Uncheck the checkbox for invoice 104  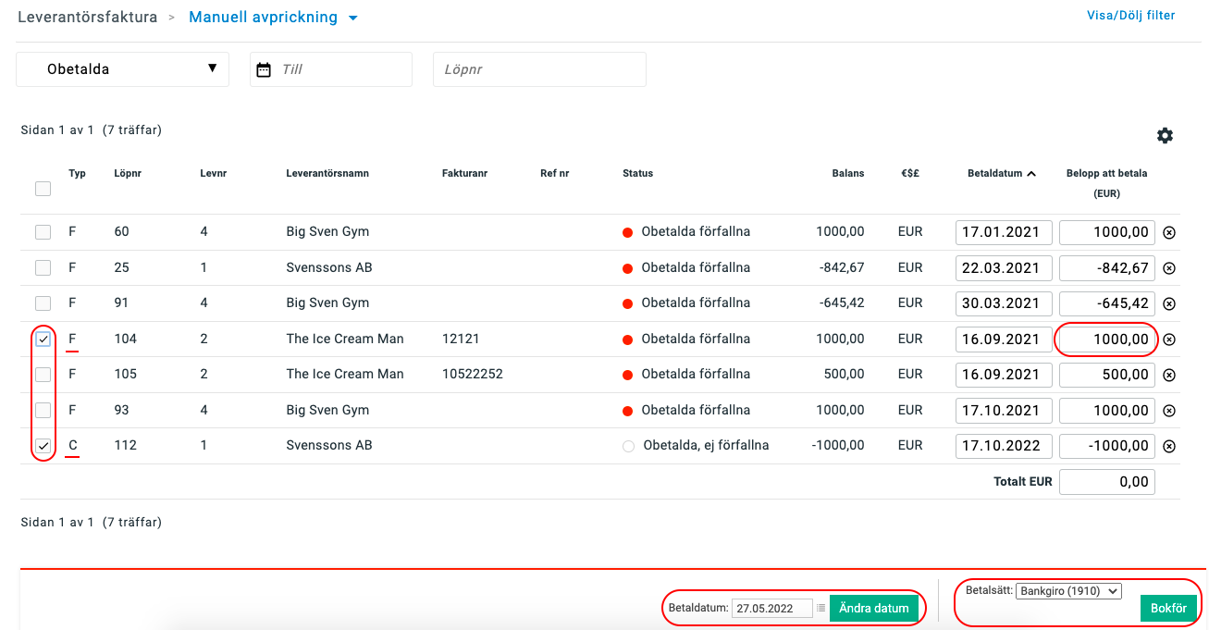pos(43,340)
